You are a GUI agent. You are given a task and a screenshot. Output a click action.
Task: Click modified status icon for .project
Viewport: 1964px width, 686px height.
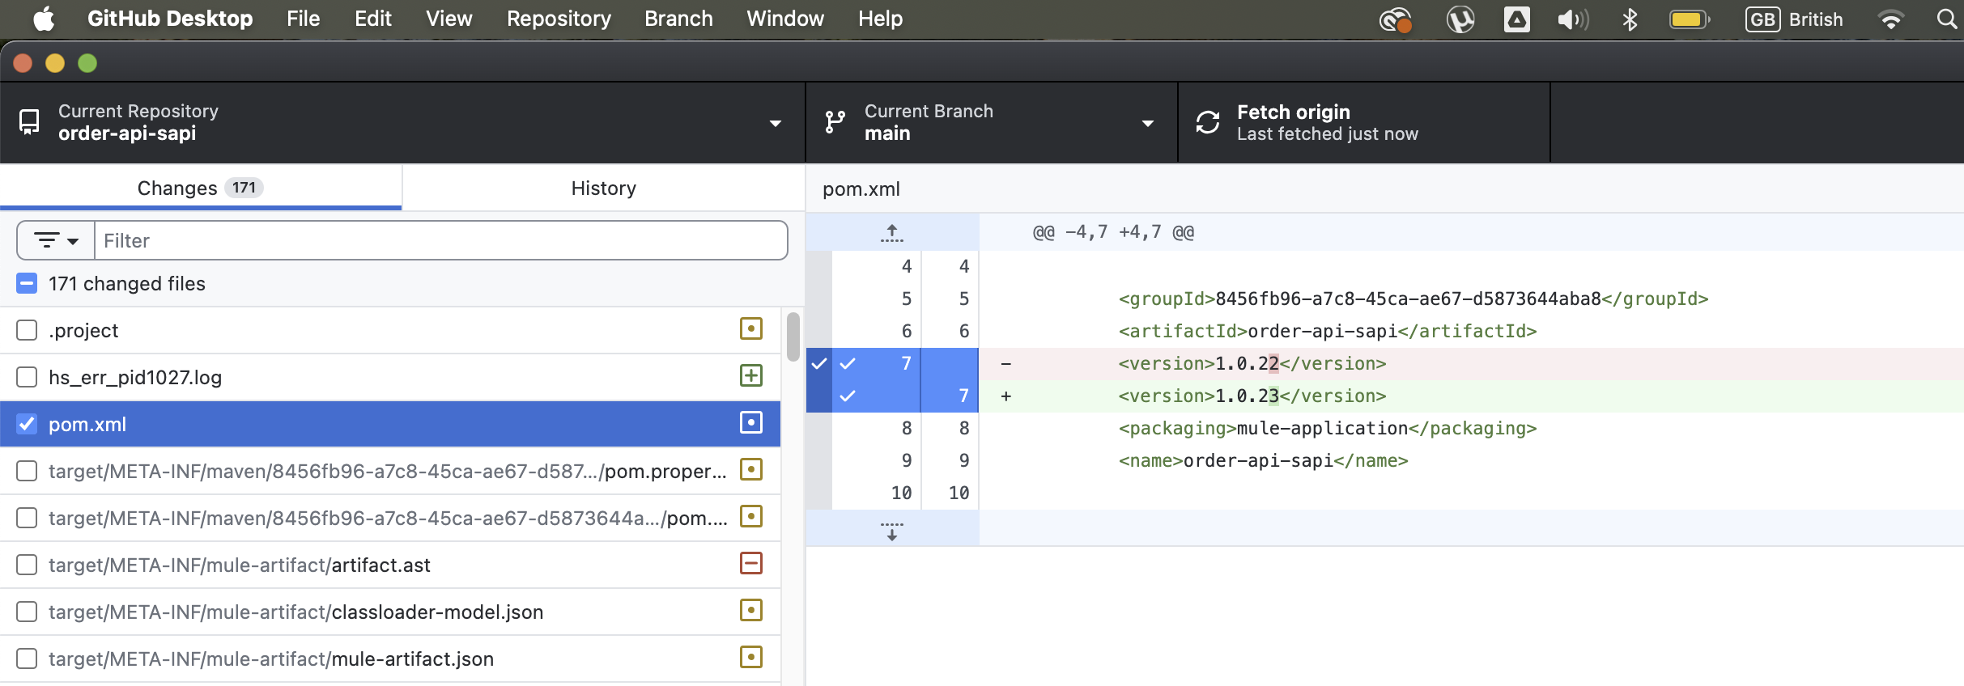tap(751, 328)
